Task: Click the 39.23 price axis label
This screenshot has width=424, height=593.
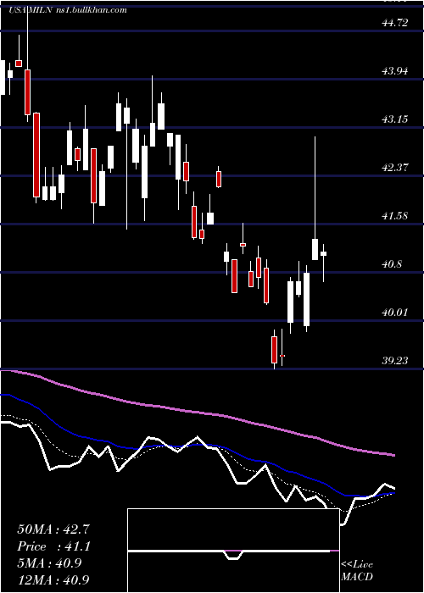Action: [395, 360]
